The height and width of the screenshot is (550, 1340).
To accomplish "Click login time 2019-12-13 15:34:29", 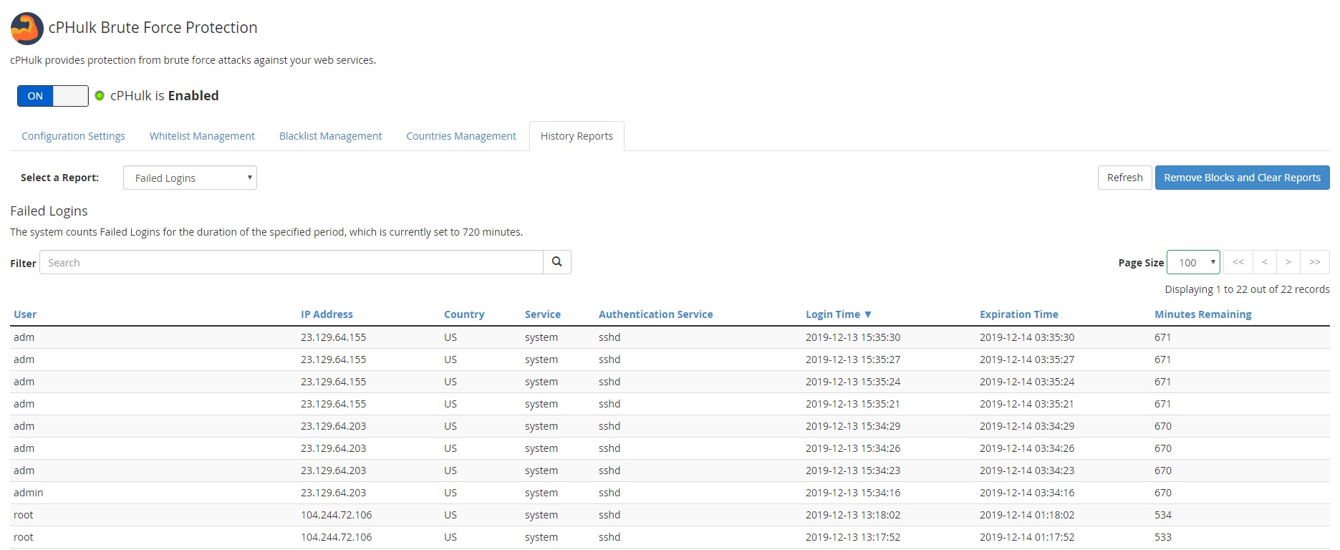I will (x=853, y=426).
